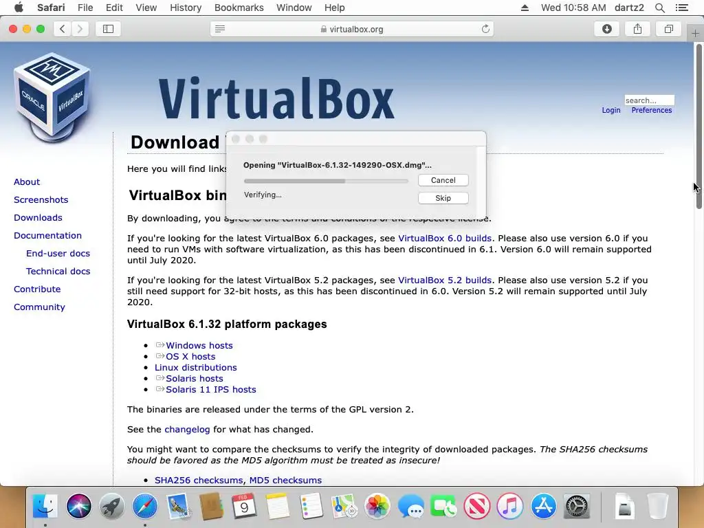Open the Apple menu
The width and height of the screenshot is (704, 528).
tap(19, 8)
